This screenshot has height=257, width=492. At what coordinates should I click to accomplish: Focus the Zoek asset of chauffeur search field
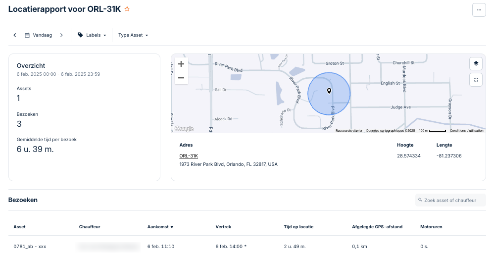pyautogui.click(x=450, y=200)
